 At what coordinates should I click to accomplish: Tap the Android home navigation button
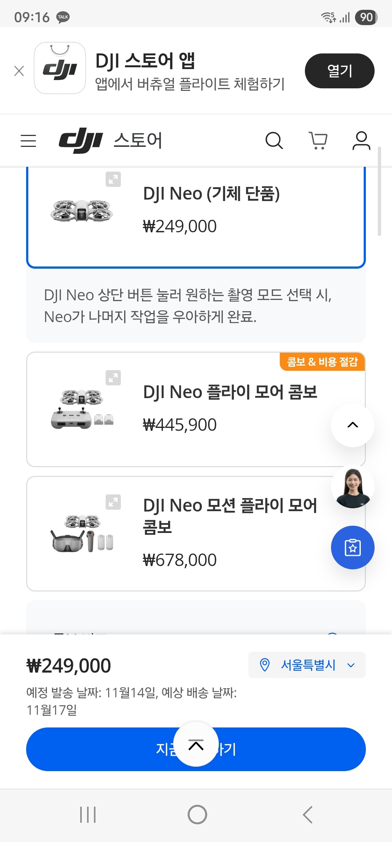tap(197, 815)
